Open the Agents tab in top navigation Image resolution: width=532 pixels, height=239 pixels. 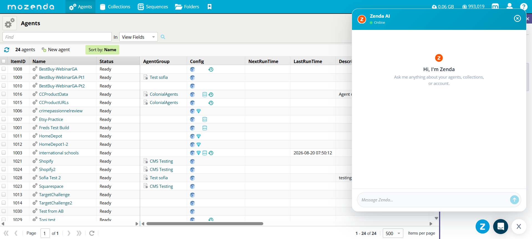(x=80, y=7)
